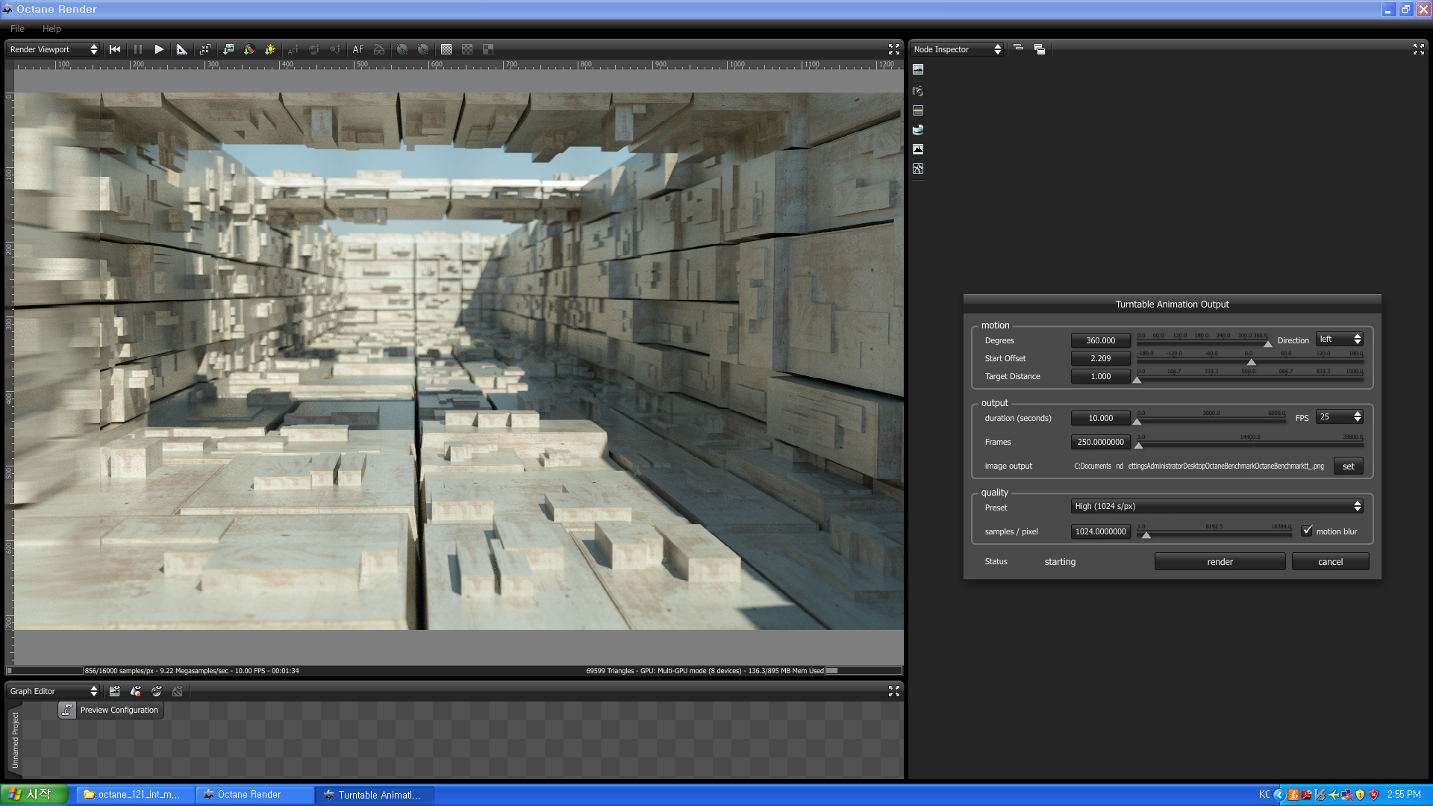Open the Help menu
The image size is (1433, 806).
(51, 28)
